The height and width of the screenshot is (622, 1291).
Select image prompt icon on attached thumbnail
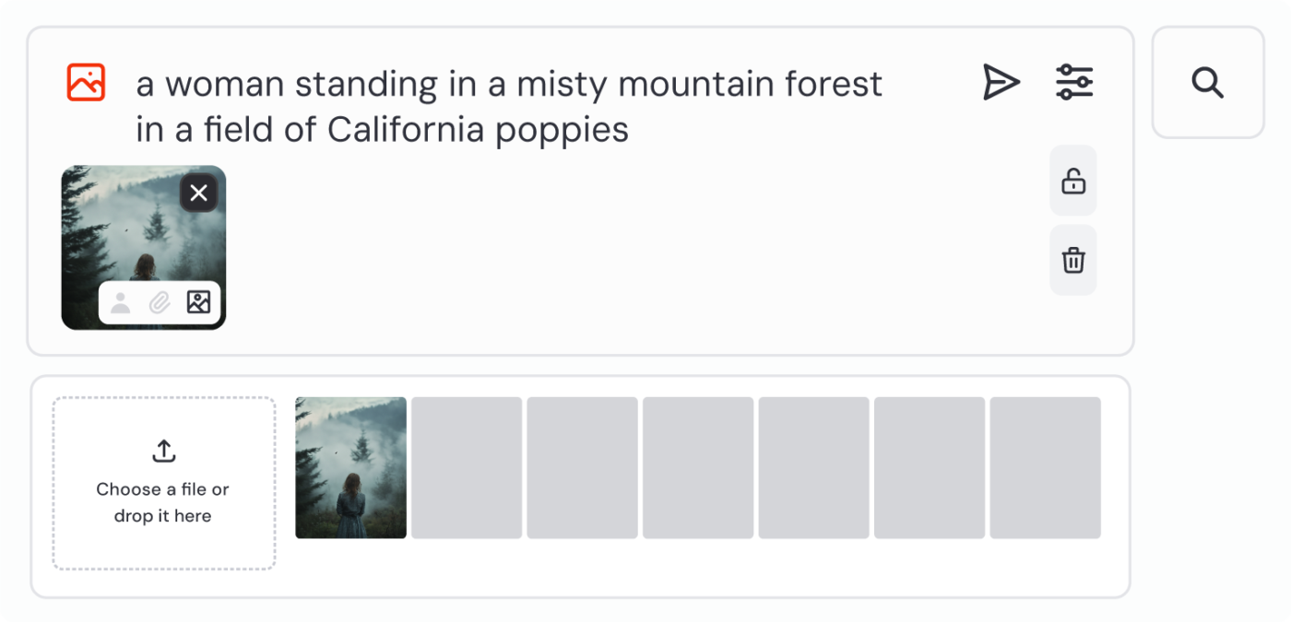[x=198, y=302]
